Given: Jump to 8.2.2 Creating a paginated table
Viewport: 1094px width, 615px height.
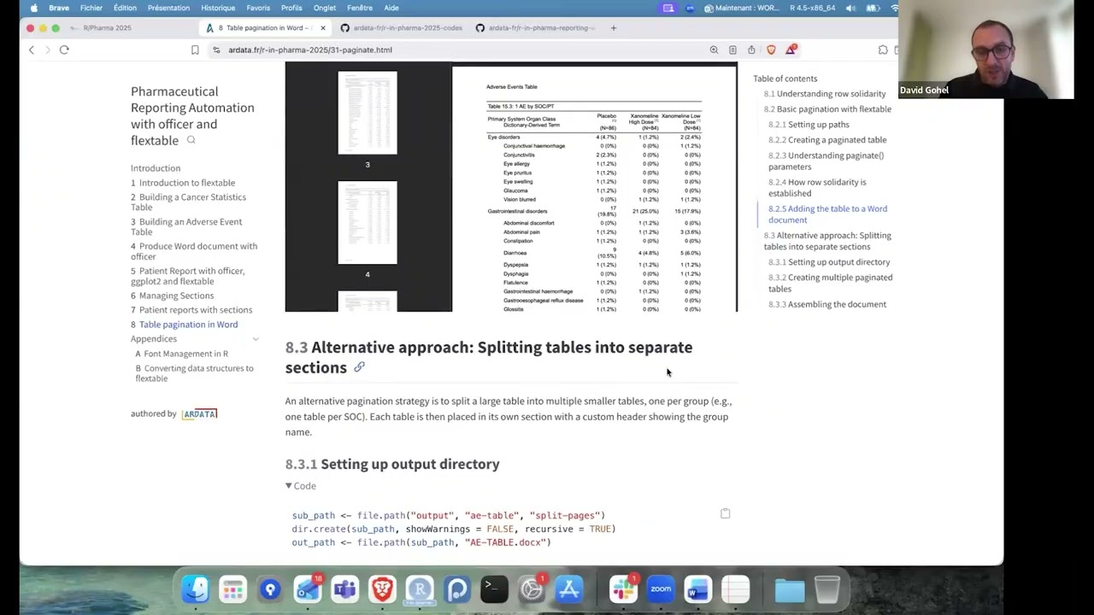Looking at the screenshot, I should point(827,140).
